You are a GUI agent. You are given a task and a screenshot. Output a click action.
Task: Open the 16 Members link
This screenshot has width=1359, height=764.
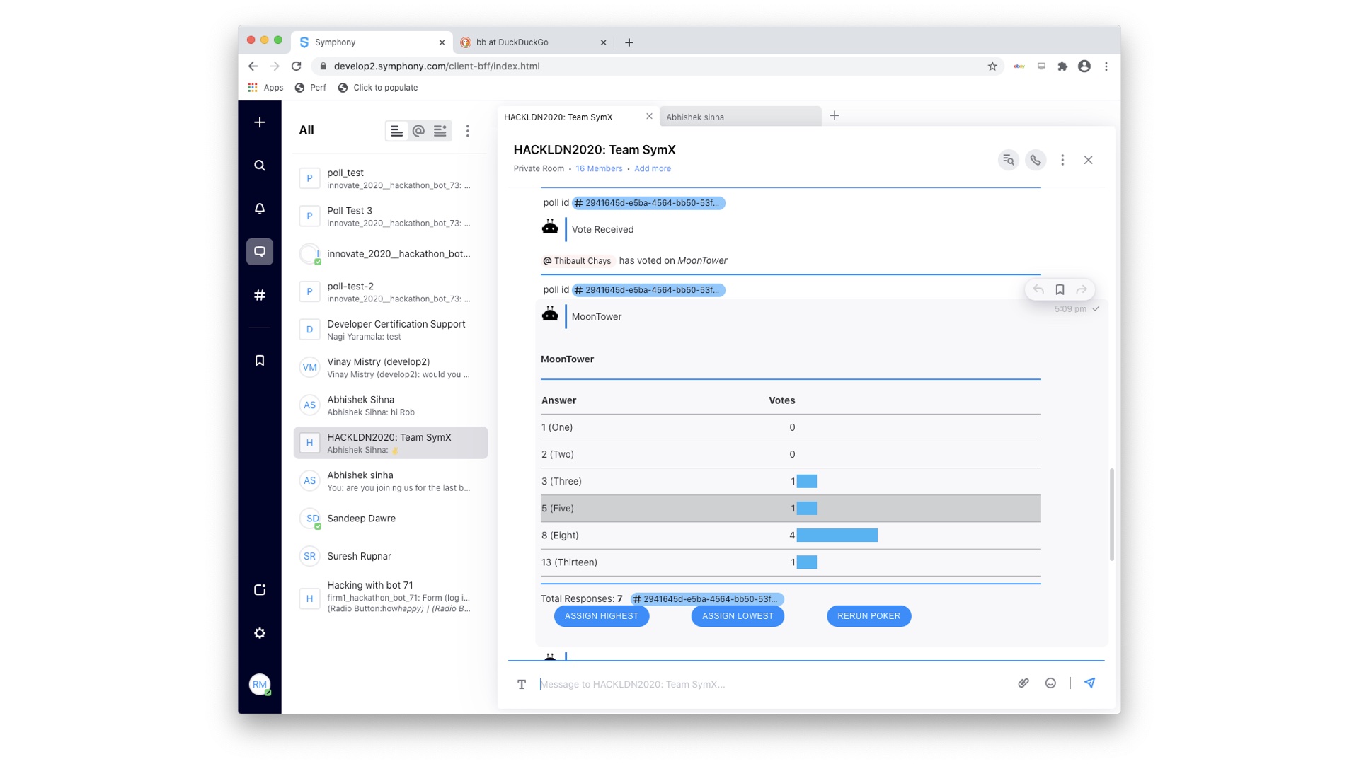point(599,169)
